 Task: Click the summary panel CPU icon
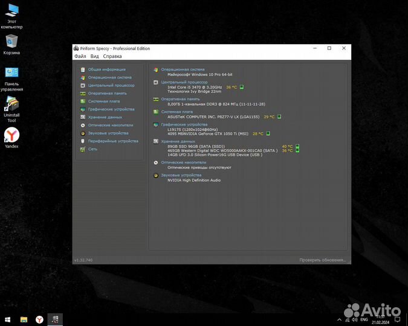point(156,83)
